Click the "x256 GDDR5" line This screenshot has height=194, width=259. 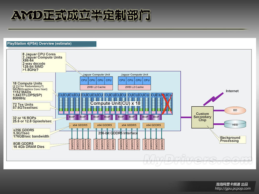24,130
